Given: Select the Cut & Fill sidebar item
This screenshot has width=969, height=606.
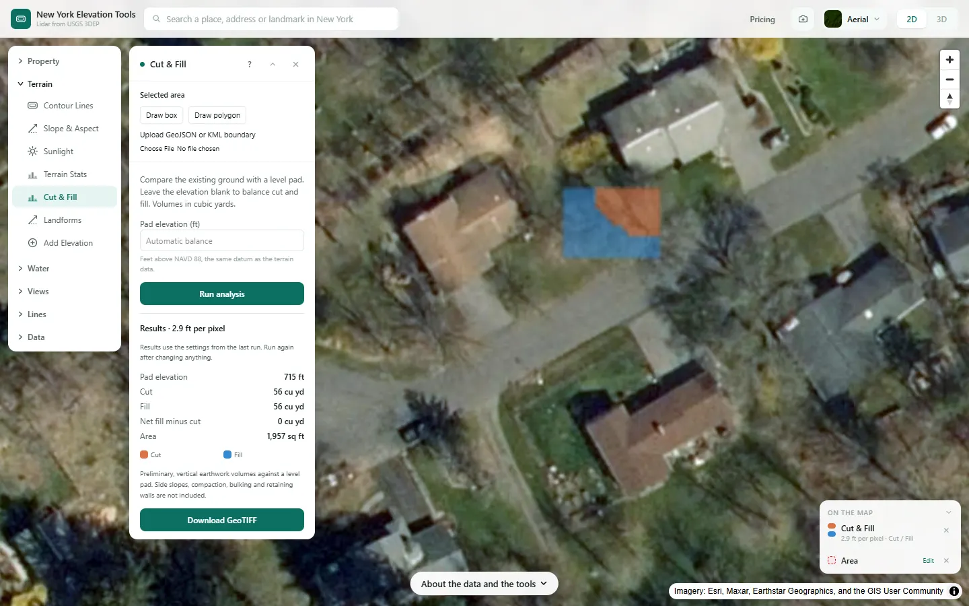Looking at the screenshot, I should click(x=65, y=197).
